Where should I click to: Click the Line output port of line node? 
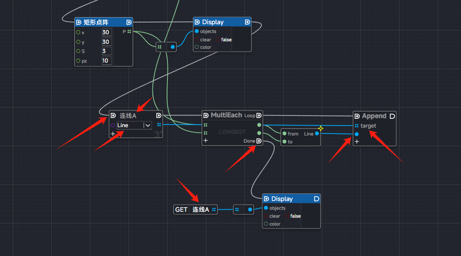tap(317, 133)
